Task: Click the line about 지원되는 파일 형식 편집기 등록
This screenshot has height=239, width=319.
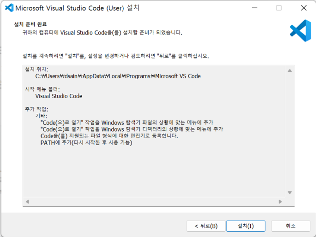Action: [x=109, y=136]
